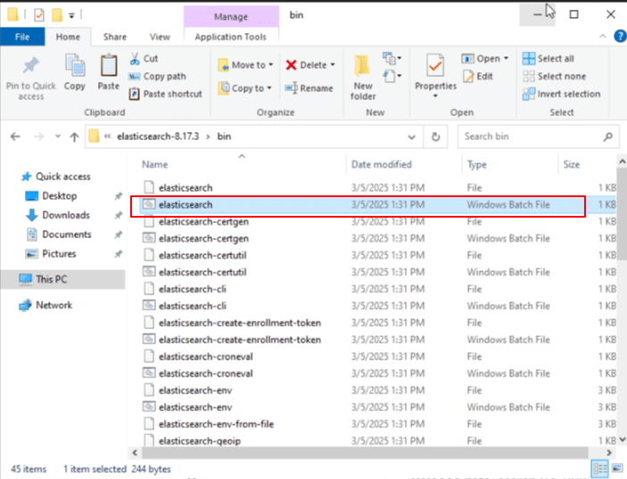The image size is (627, 479).
Task: Click the Copy icon in Clipboard group
Action: (x=75, y=66)
